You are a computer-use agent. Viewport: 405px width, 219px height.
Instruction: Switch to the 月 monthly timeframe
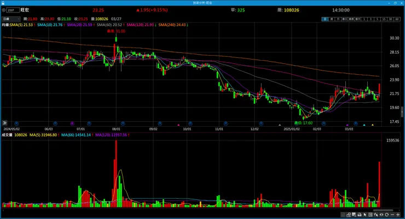(338, 19)
